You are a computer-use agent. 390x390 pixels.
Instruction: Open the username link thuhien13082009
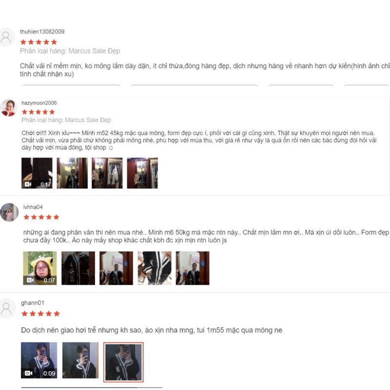[42, 32]
